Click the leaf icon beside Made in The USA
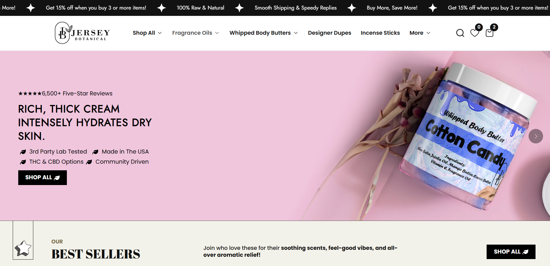The image size is (550, 266). click(95, 152)
